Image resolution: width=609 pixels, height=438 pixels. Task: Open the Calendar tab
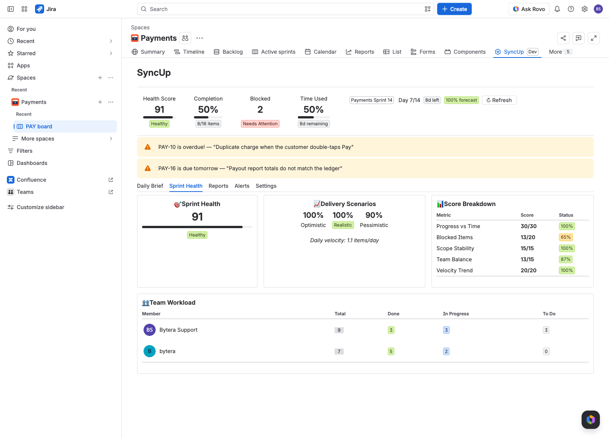click(320, 52)
